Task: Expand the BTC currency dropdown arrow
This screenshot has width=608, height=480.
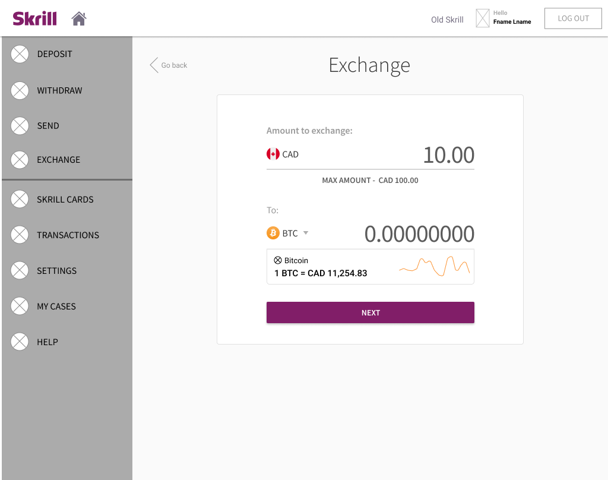Action: pos(306,233)
